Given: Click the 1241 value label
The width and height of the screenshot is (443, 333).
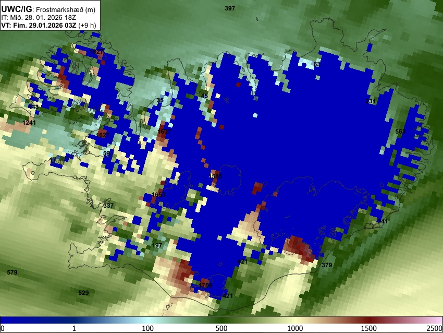Looking at the screenshot, I should pos(29,123).
